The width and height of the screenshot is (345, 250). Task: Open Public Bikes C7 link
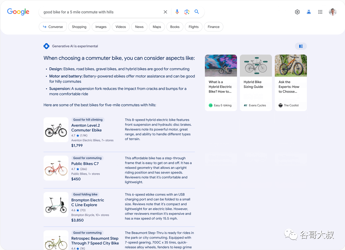tap(85, 164)
